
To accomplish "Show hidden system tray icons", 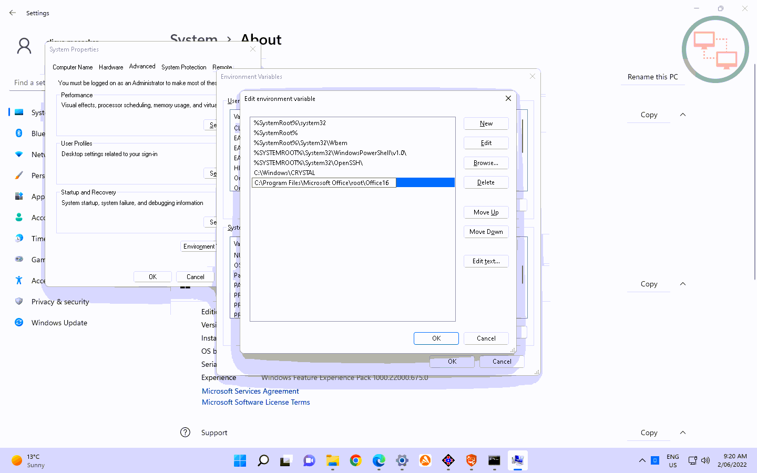I will tap(642, 460).
